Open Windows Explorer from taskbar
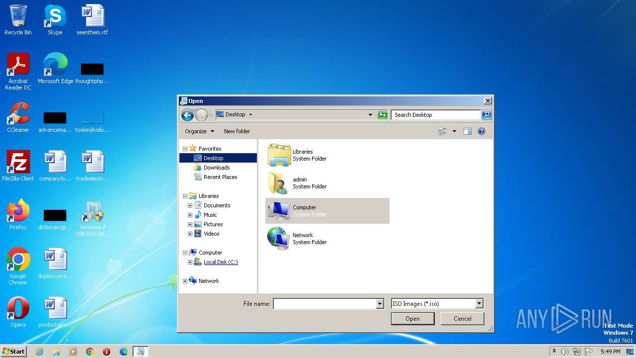The height and width of the screenshot is (358, 636). [56, 352]
